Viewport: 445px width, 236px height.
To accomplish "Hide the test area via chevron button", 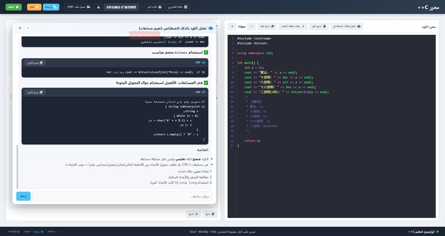I will coord(293,26).
